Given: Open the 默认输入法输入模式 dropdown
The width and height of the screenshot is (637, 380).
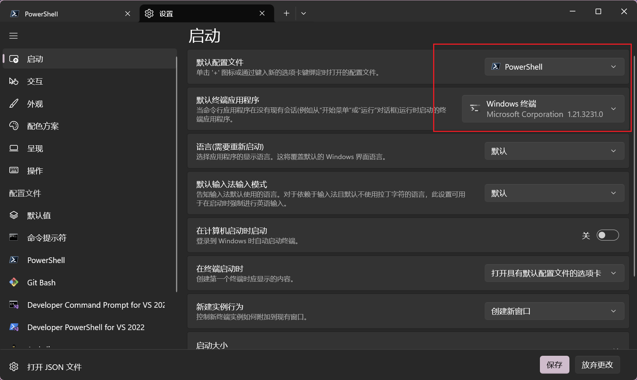Looking at the screenshot, I should point(554,193).
